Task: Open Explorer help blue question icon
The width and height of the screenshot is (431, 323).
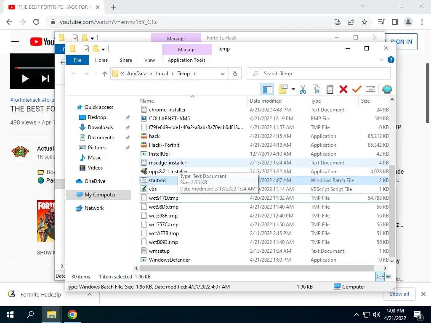Action: click(x=391, y=60)
